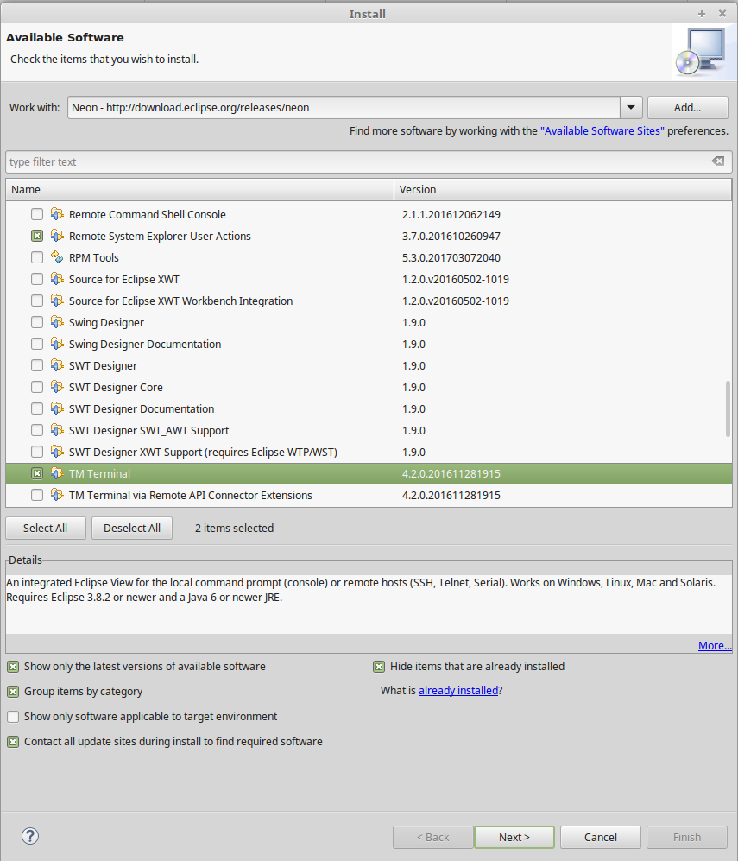Uncheck Remote System Explorer User Actions

pos(37,236)
